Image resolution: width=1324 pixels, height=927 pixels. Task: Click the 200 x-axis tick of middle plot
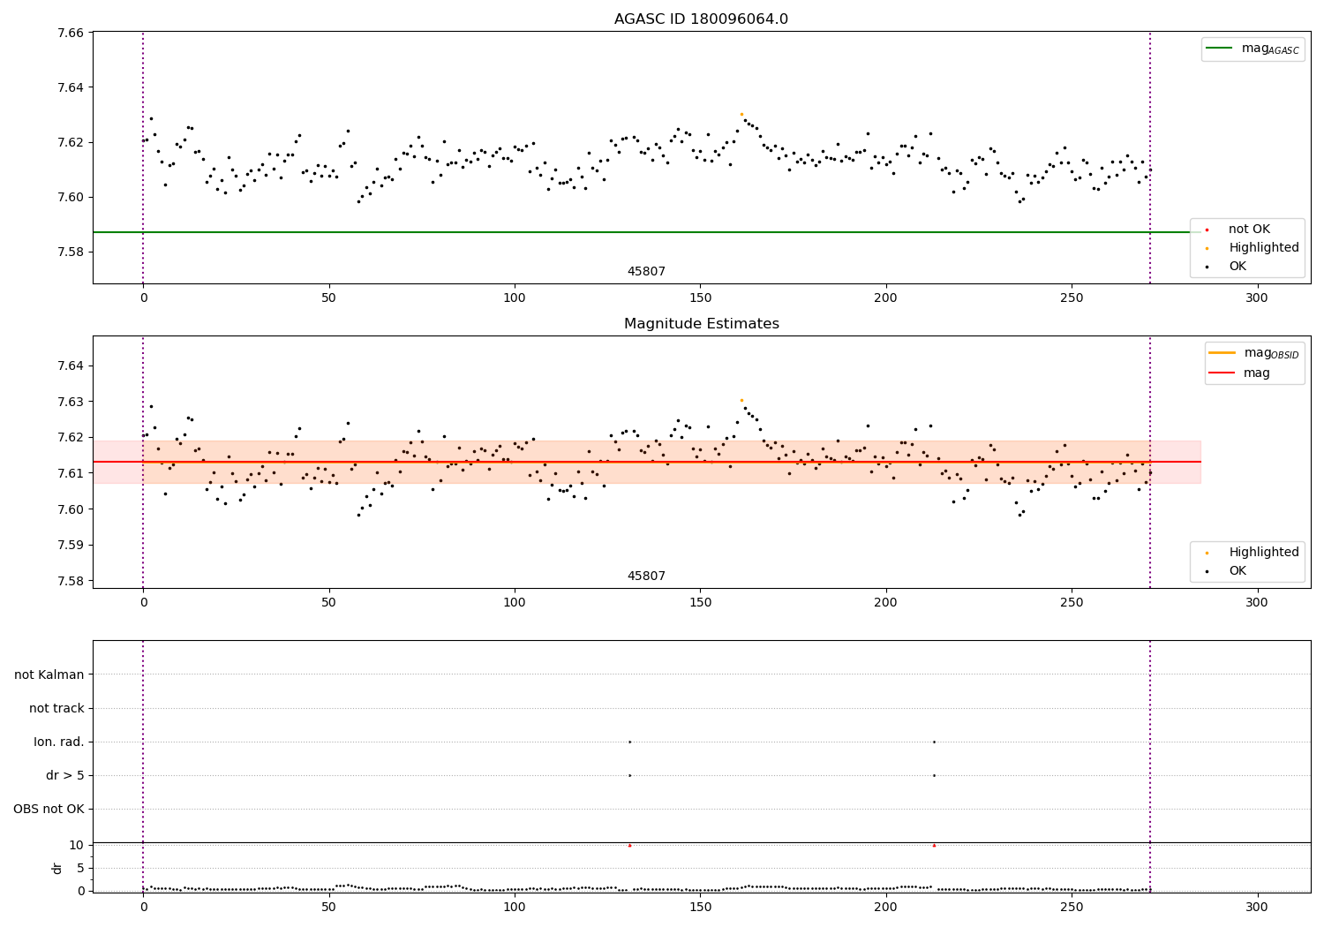(x=885, y=603)
